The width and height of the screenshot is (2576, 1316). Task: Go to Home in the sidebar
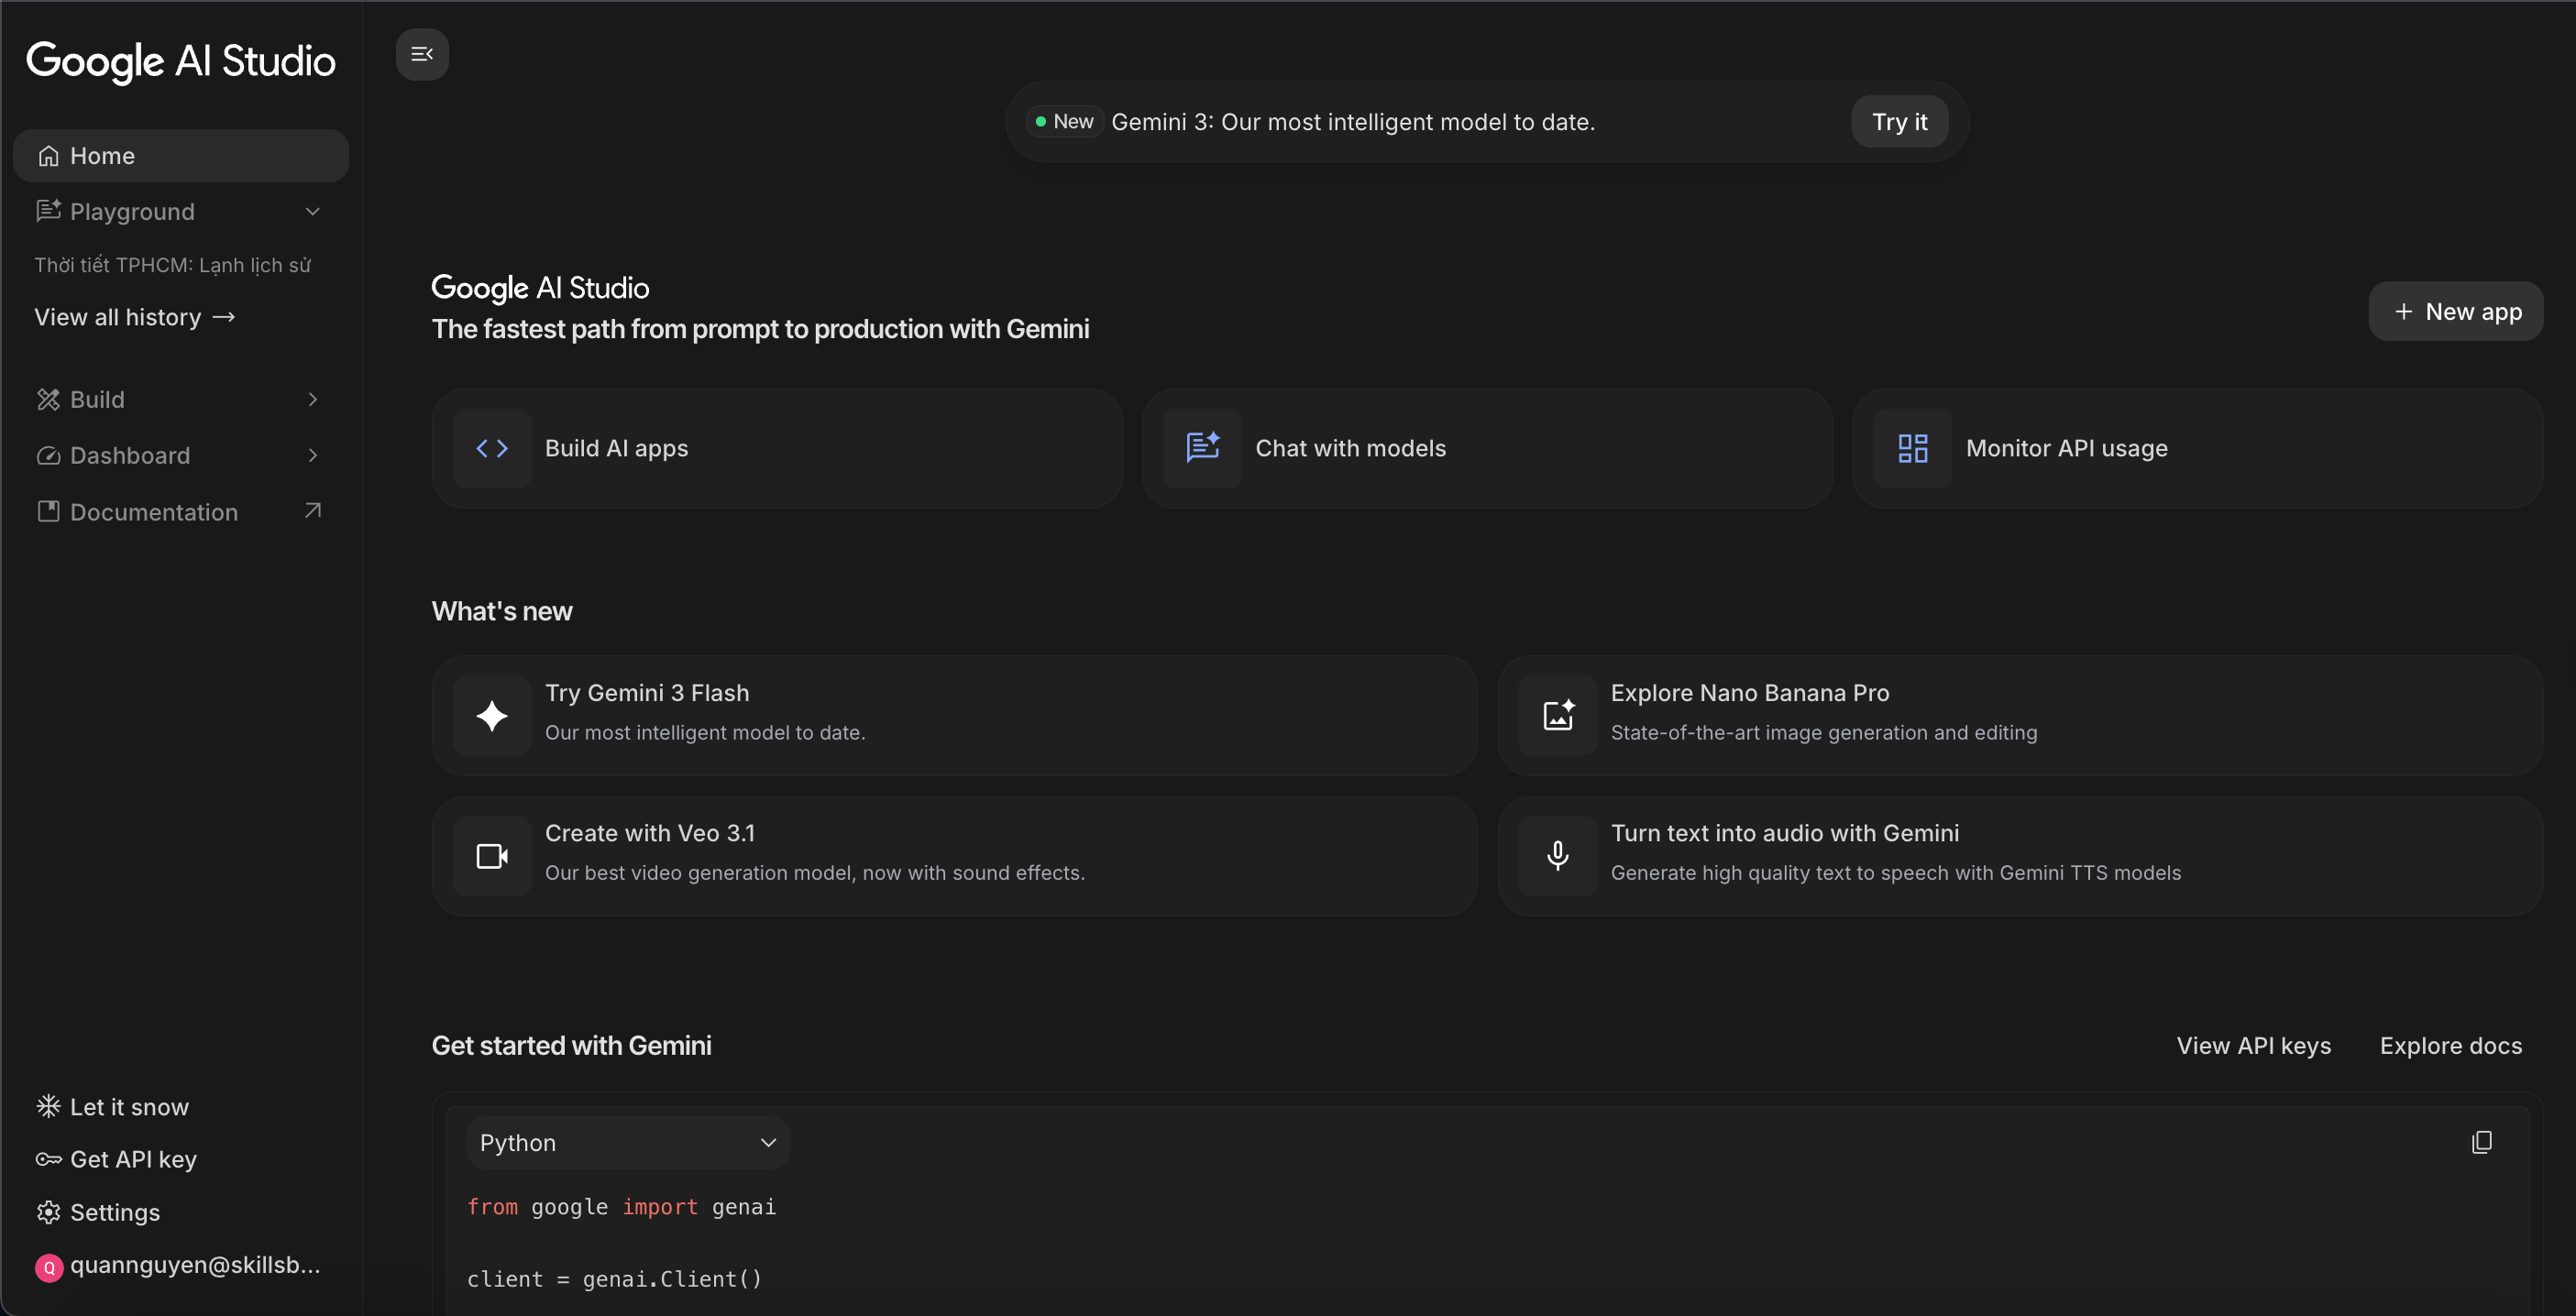pyautogui.click(x=181, y=156)
